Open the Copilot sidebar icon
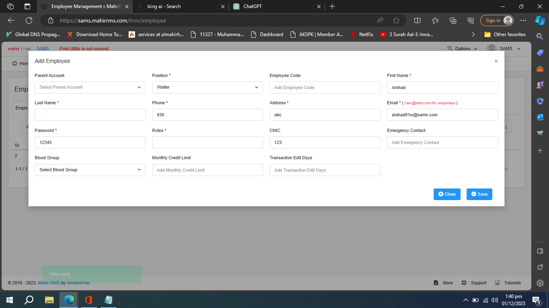549x308 pixels. tap(540, 20)
